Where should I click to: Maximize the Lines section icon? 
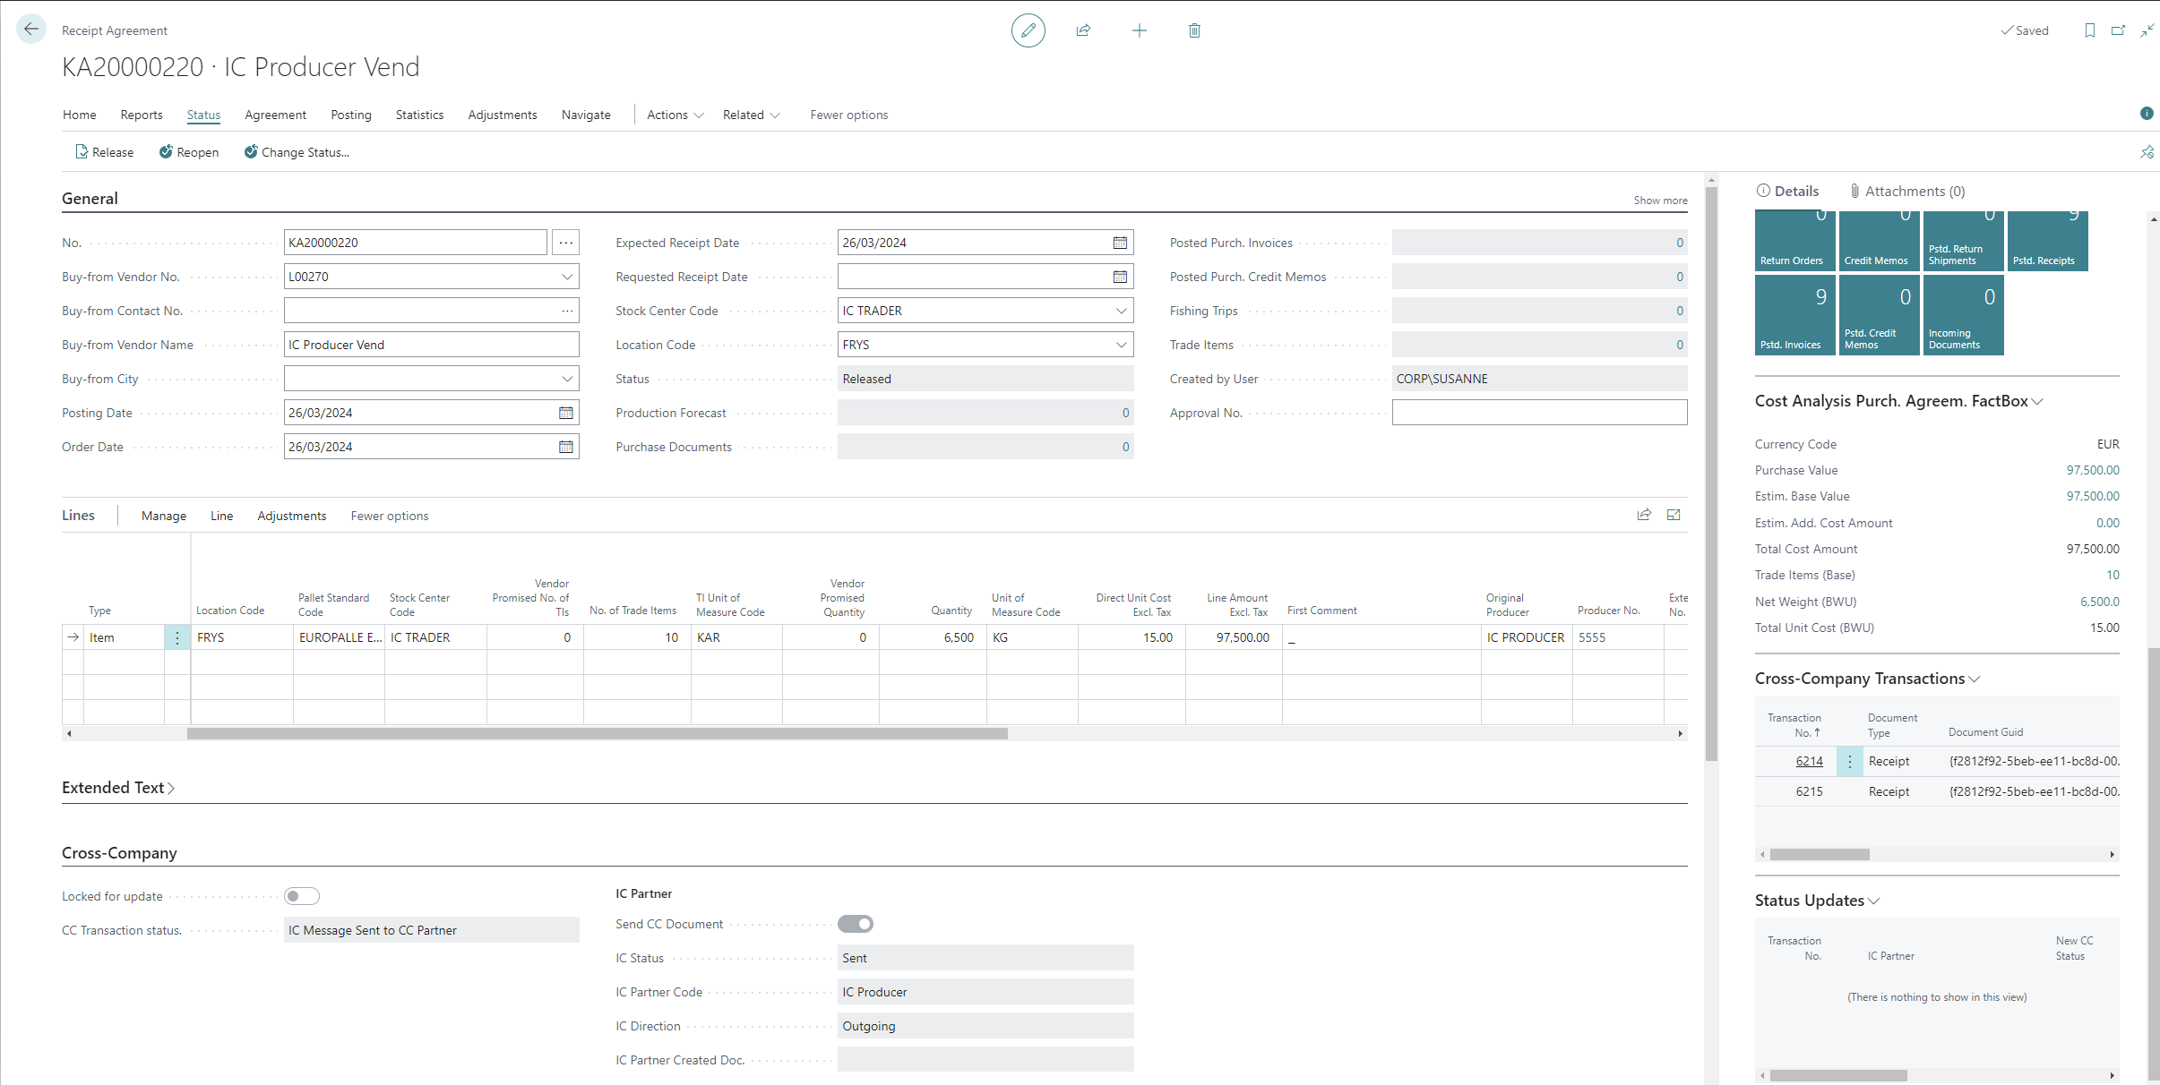1674,515
